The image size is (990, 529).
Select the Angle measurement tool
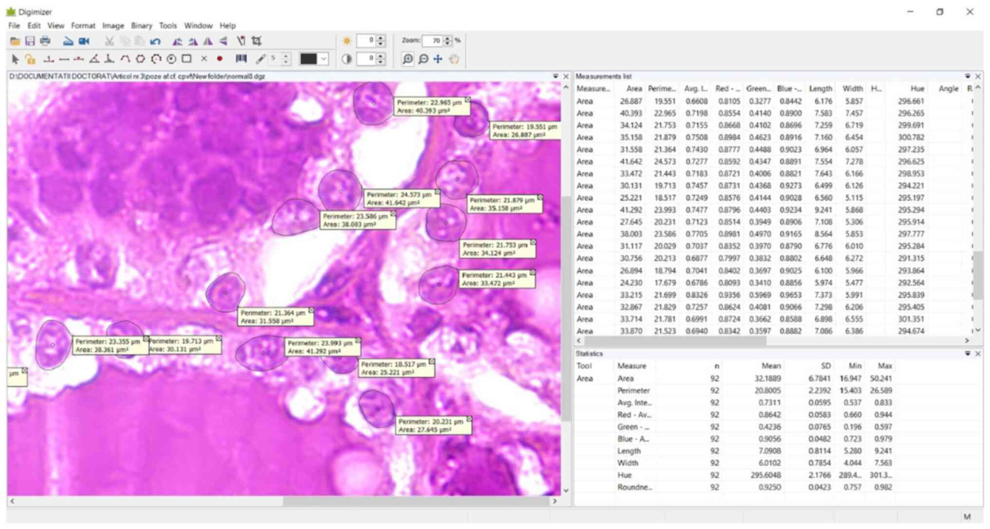[x=95, y=59]
